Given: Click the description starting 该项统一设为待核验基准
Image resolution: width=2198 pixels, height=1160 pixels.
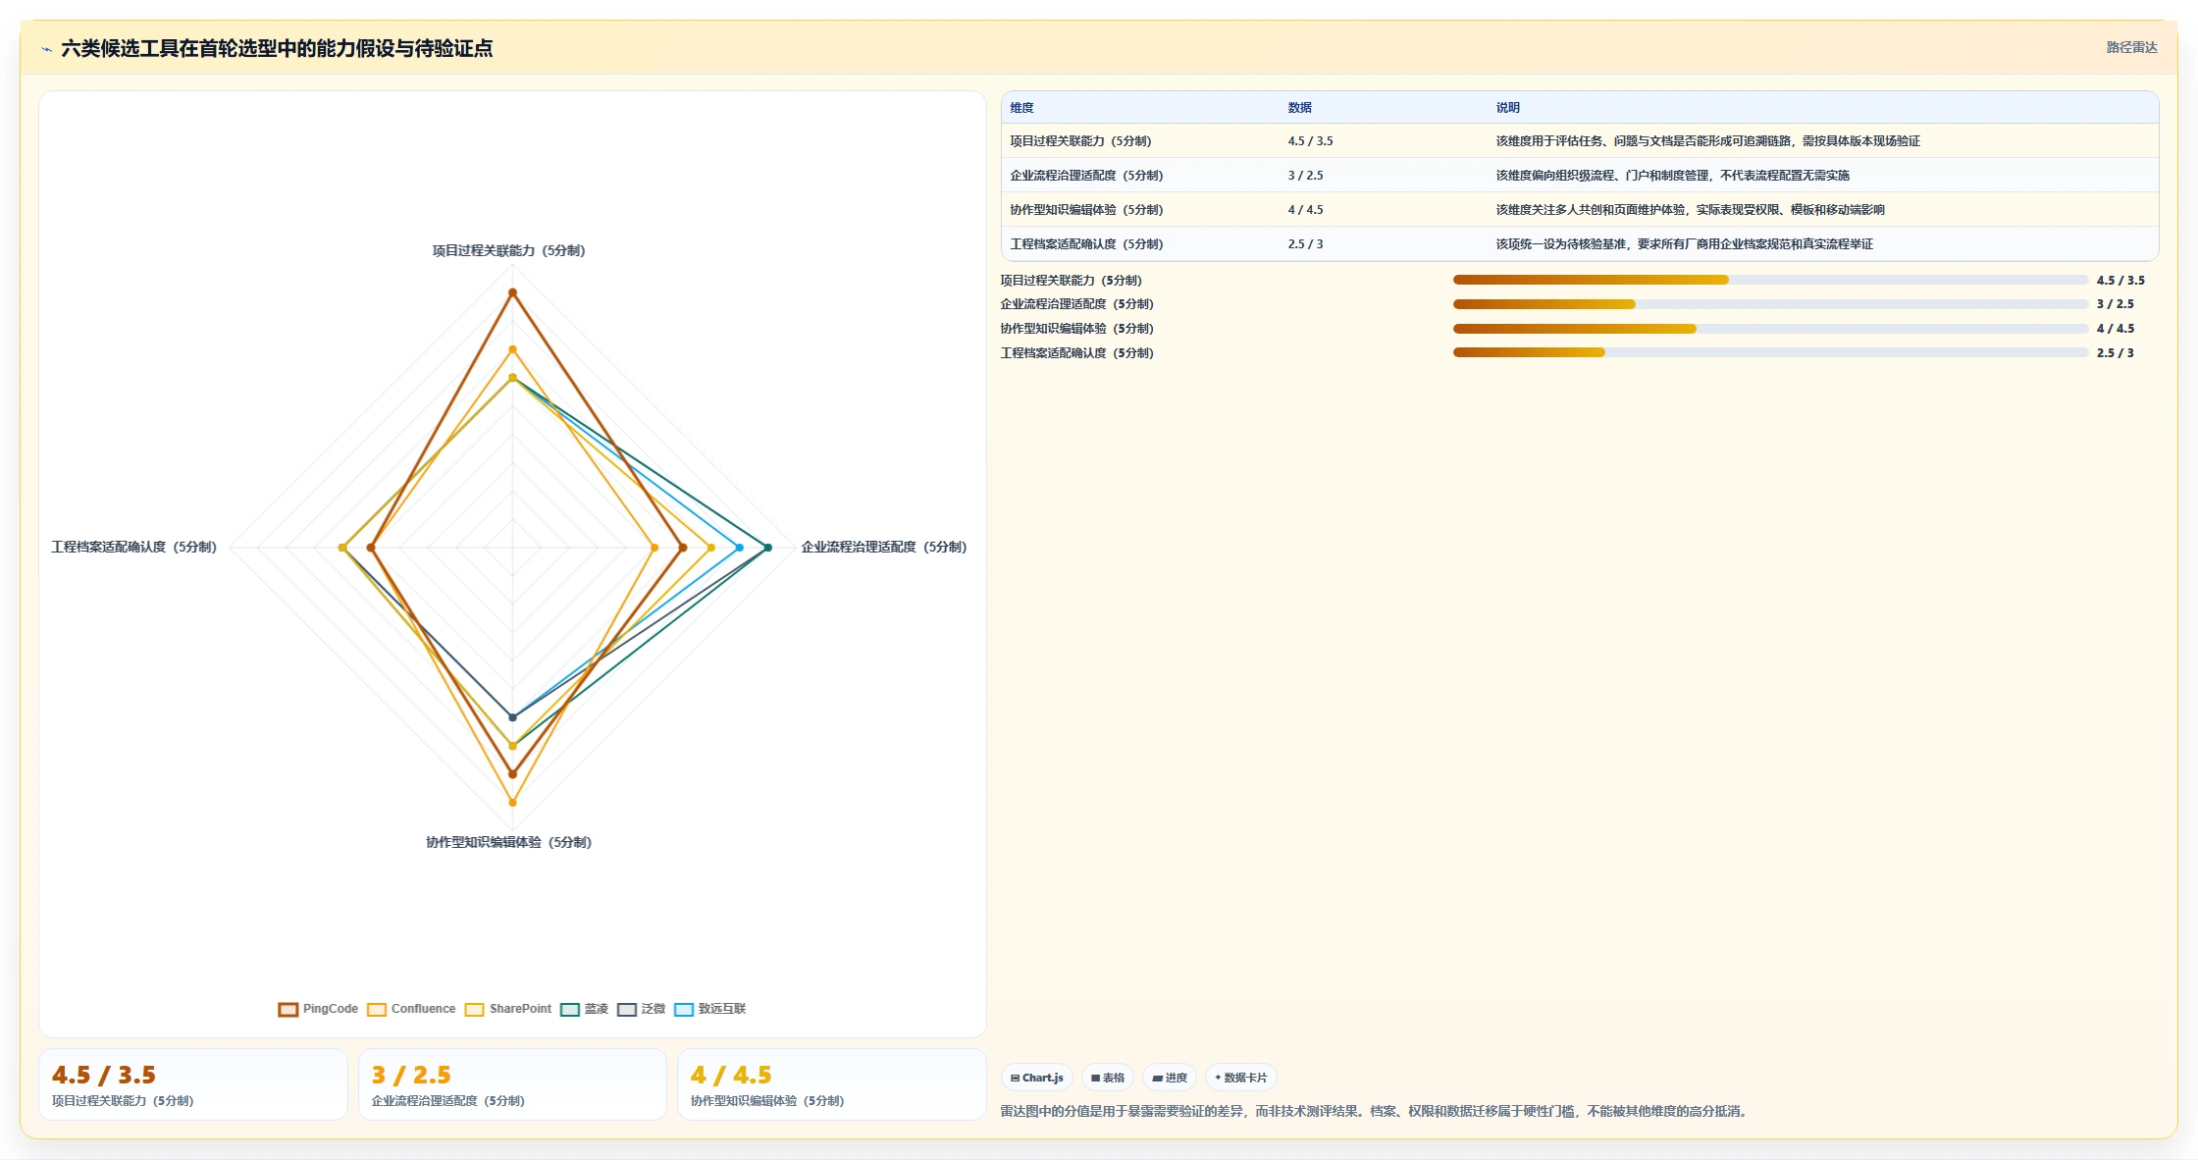Looking at the screenshot, I should coord(1684,244).
